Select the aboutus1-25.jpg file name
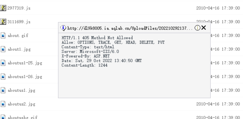243x119 pixels. (x=25, y=63)
